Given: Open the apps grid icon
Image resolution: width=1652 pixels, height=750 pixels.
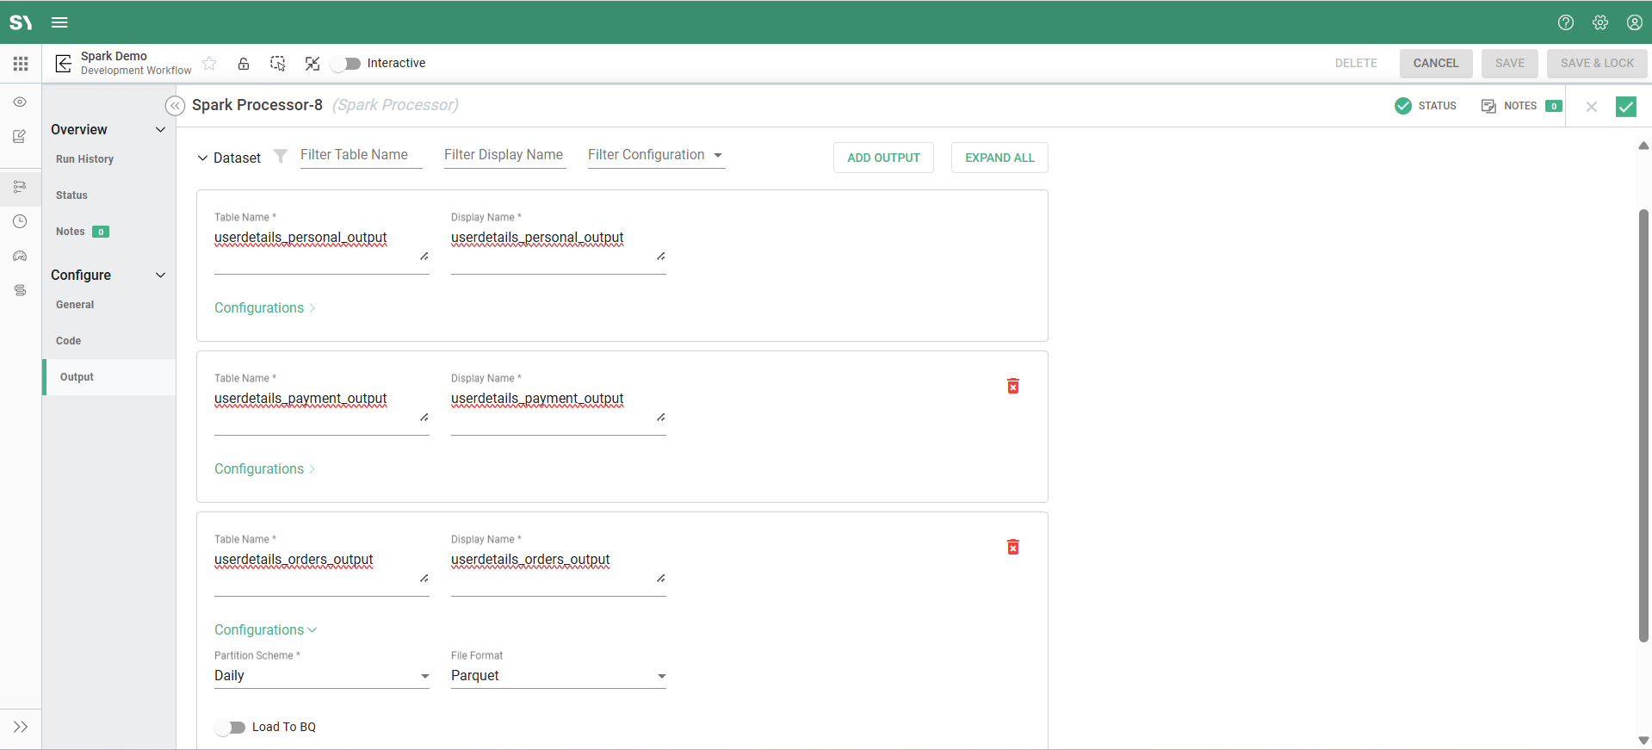Looking at the screenshot, I should click(x=21, y=64).
